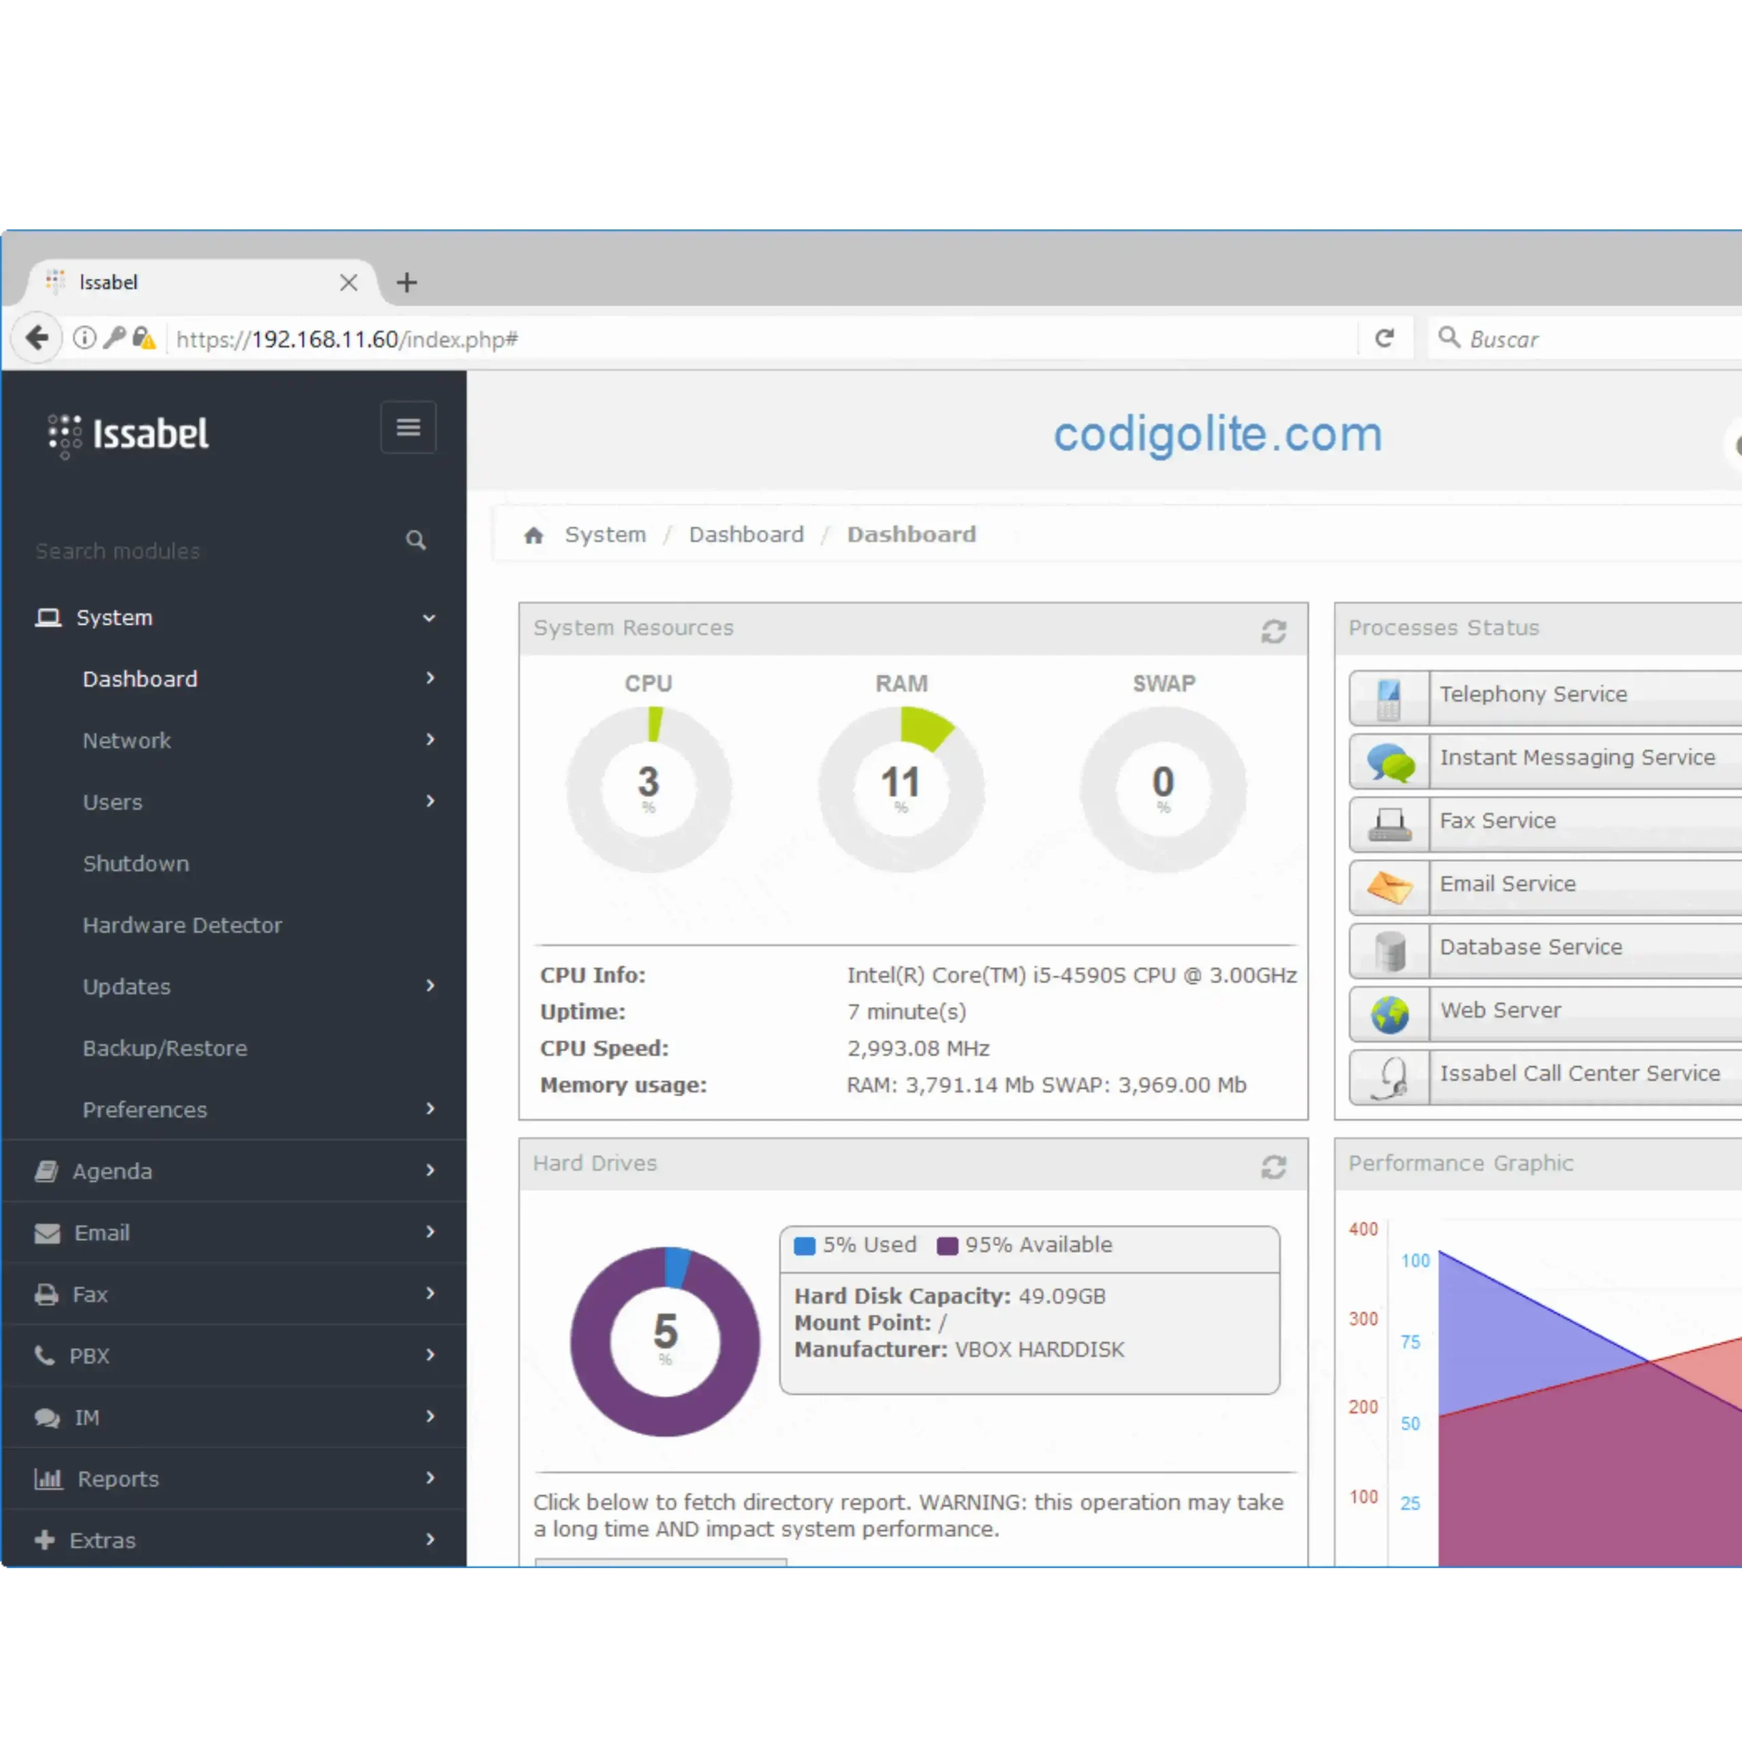This screenshot has width=1742, height=1742.
Task: Refresh the Hard Drives panel
Action: pos(1273,1167)
